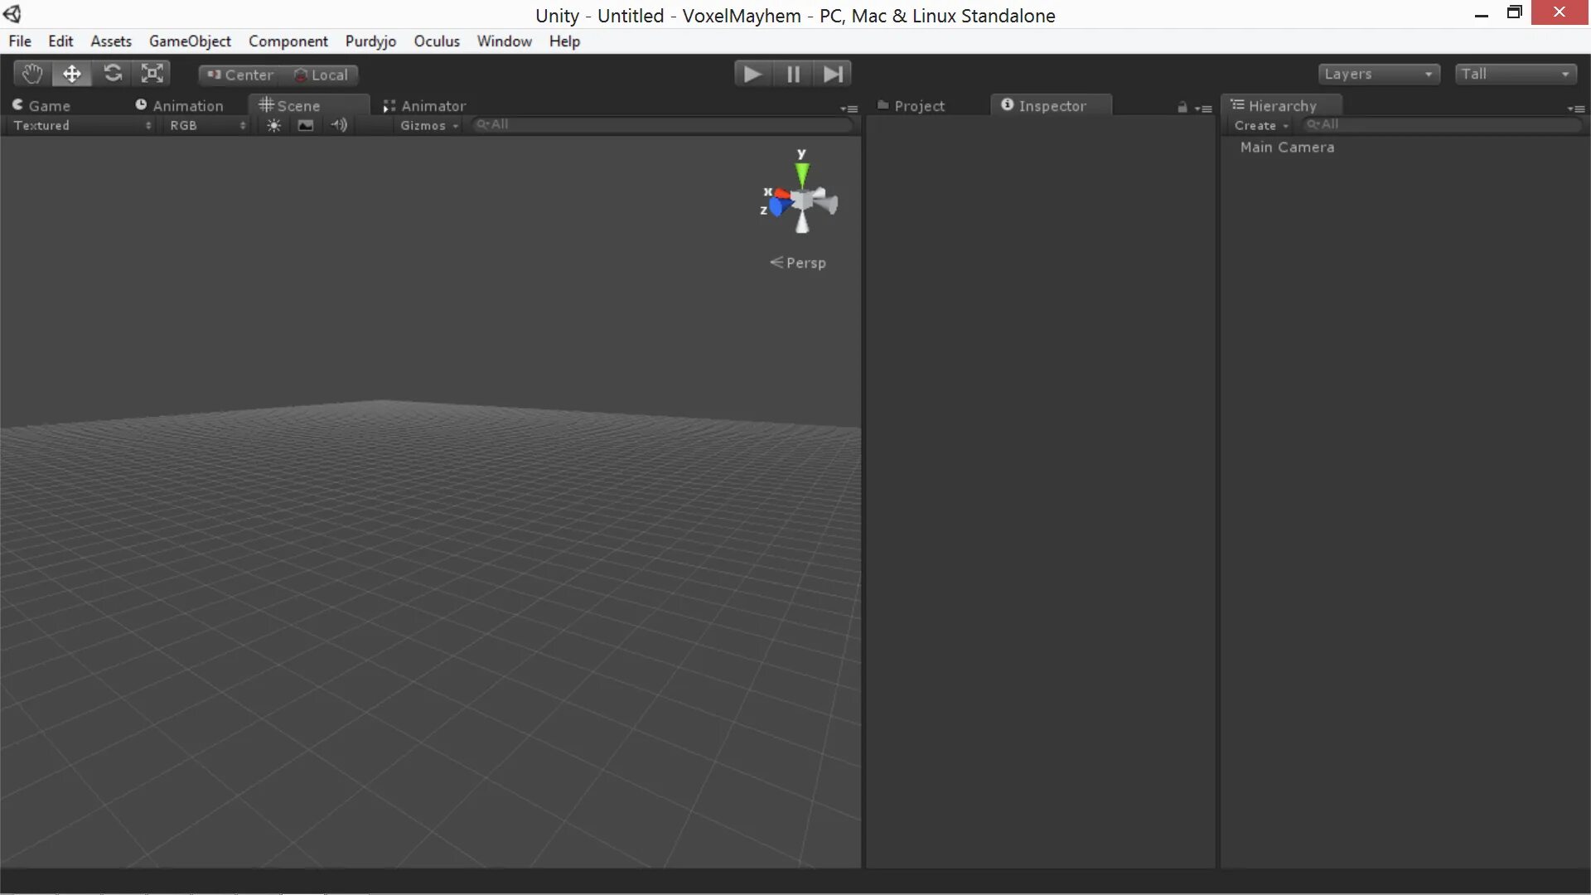The image size is (1591, 895).
Task: Open the GameObject menu
Action: [190, 41]
